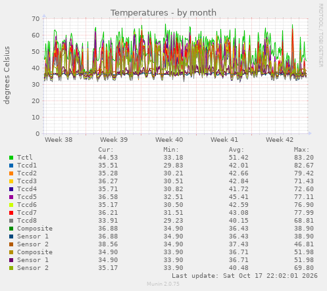This screenshot has width=327, height=291.
Task: Click the 'Week 40' axis label
Action: [x=169, y=139]
